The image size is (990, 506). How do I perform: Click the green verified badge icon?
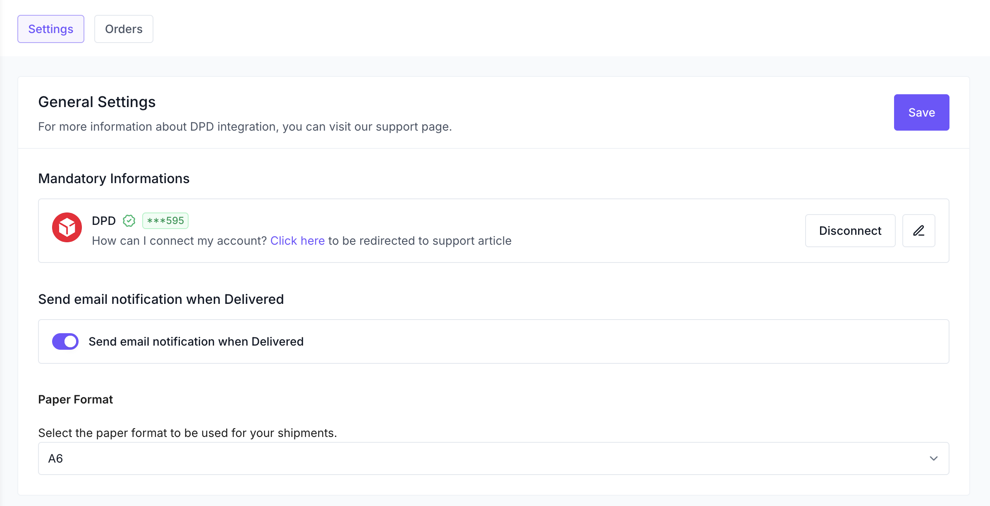click(x=129, y=221)
